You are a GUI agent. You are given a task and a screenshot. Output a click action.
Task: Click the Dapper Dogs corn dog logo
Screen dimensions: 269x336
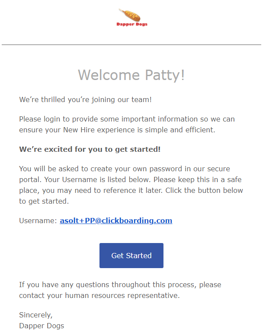coord(130,15)
